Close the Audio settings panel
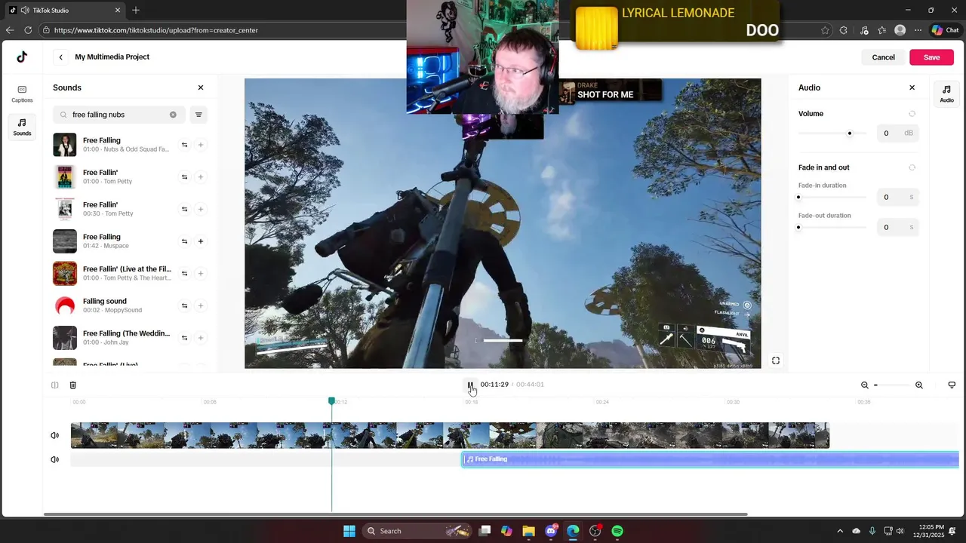Screen dimensions: 966x543 (912, 87)
